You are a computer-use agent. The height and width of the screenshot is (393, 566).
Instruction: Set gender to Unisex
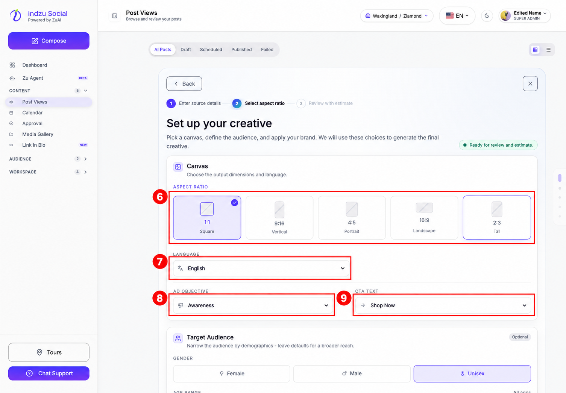pyautogui.click(x=472, y=374)
